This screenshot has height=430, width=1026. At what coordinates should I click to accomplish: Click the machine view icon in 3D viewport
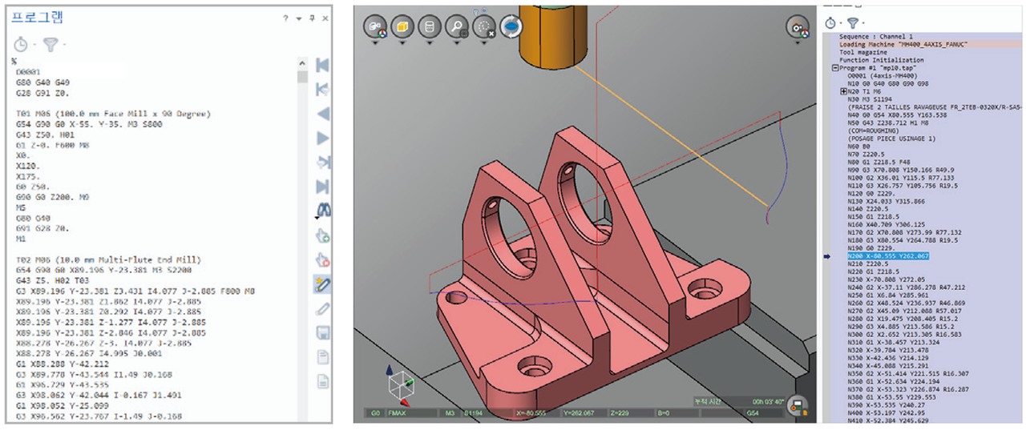[376, 27]
